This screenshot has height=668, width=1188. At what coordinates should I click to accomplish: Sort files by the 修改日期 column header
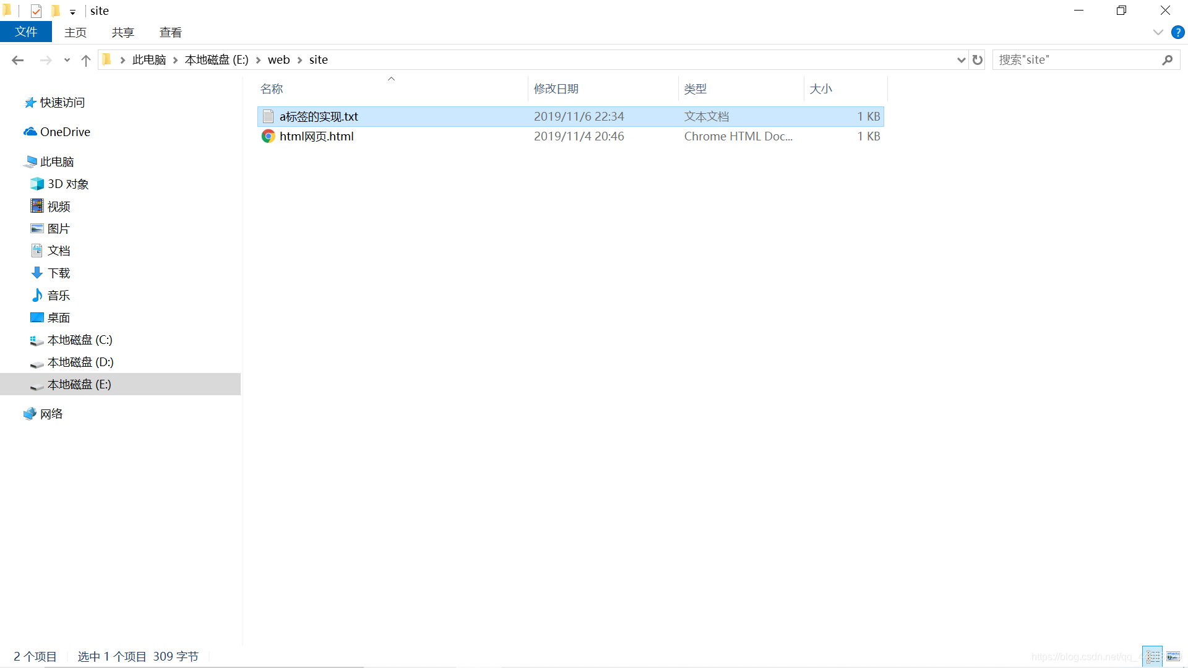tap(556, 89)
